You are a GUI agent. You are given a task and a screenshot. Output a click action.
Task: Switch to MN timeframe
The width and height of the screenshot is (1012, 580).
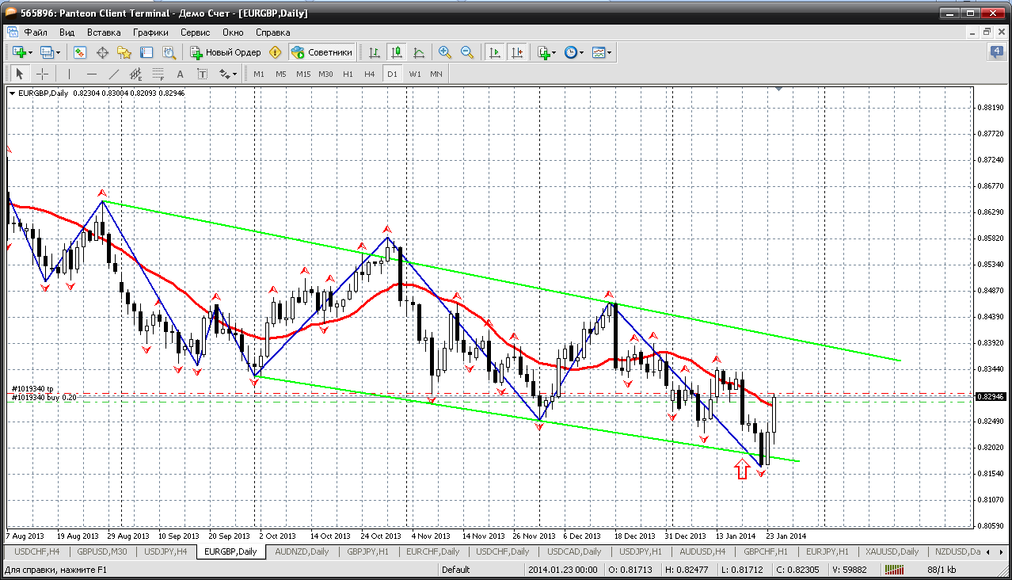(x=436, y=74)
